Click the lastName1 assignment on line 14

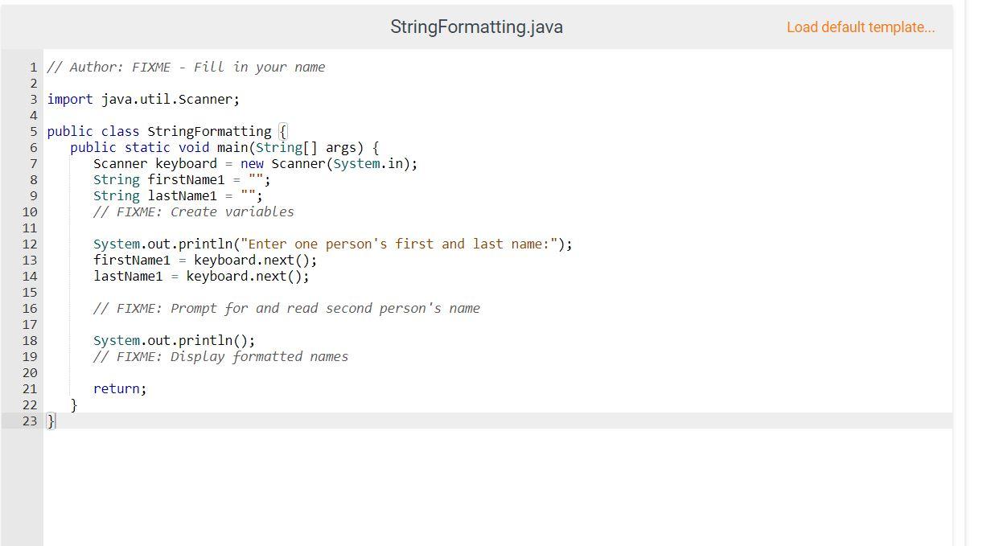tap(201, 276)
